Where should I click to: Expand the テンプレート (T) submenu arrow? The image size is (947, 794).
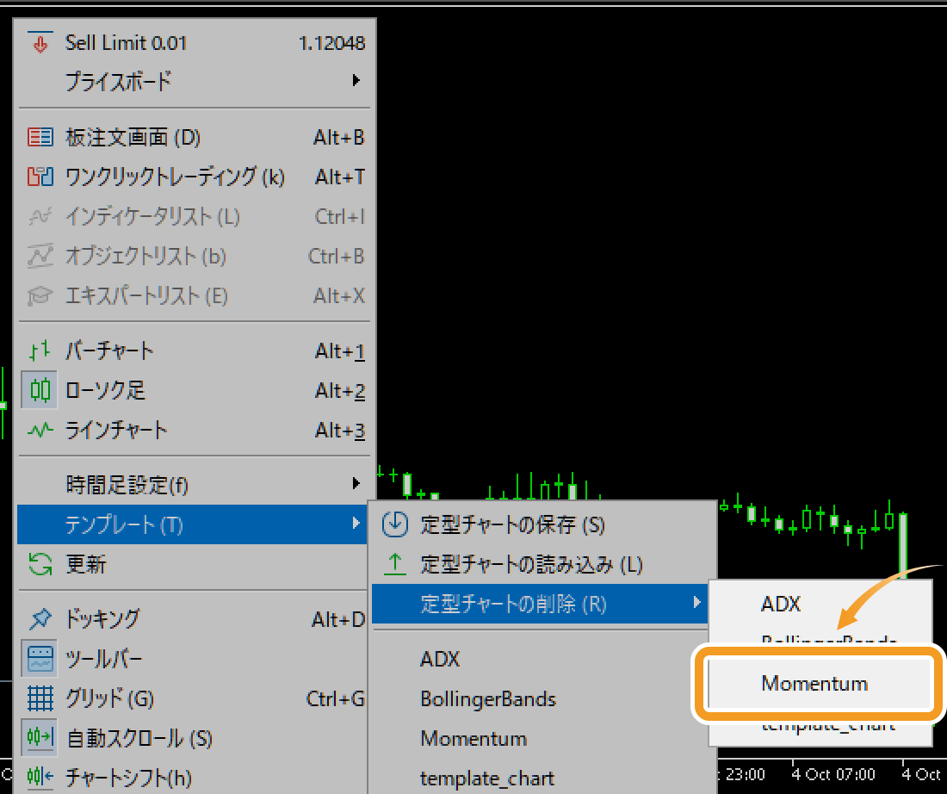(x=356, y=524)
